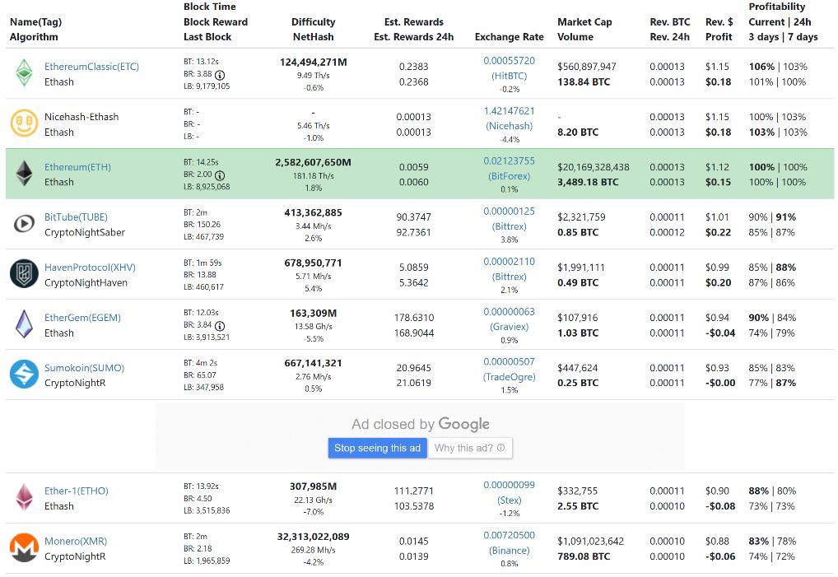Screen dimensions: 838x577
Task: Click the Nicehash-Ethash row name
Action: [x=81, y=116]
